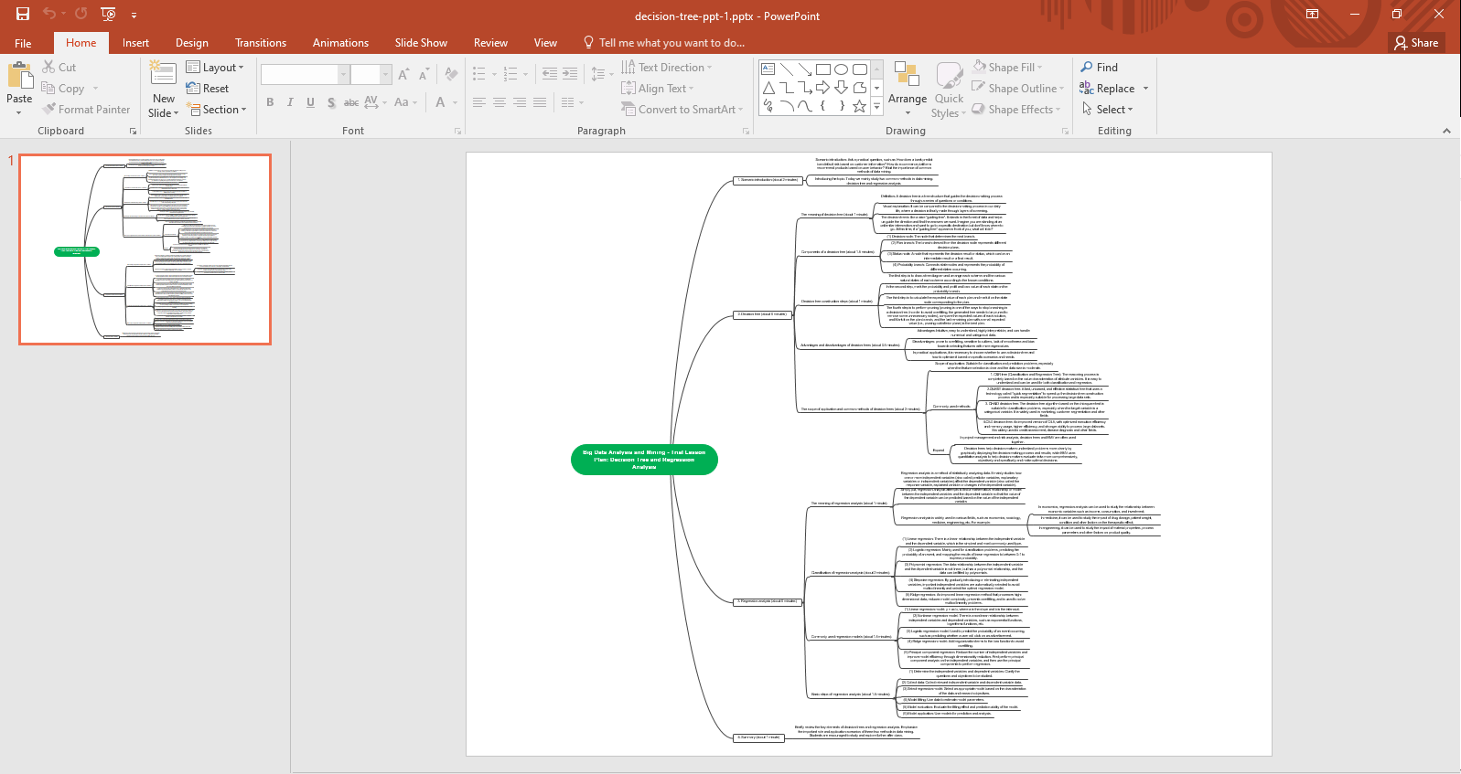Toggle Underline formatting
The image size is (1461, 774).
[x=310, y=102]
